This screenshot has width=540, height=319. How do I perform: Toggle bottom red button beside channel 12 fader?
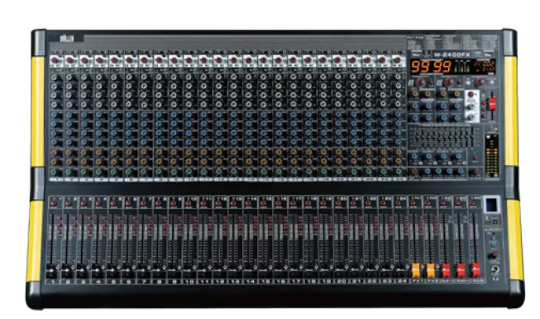[225, 232]
